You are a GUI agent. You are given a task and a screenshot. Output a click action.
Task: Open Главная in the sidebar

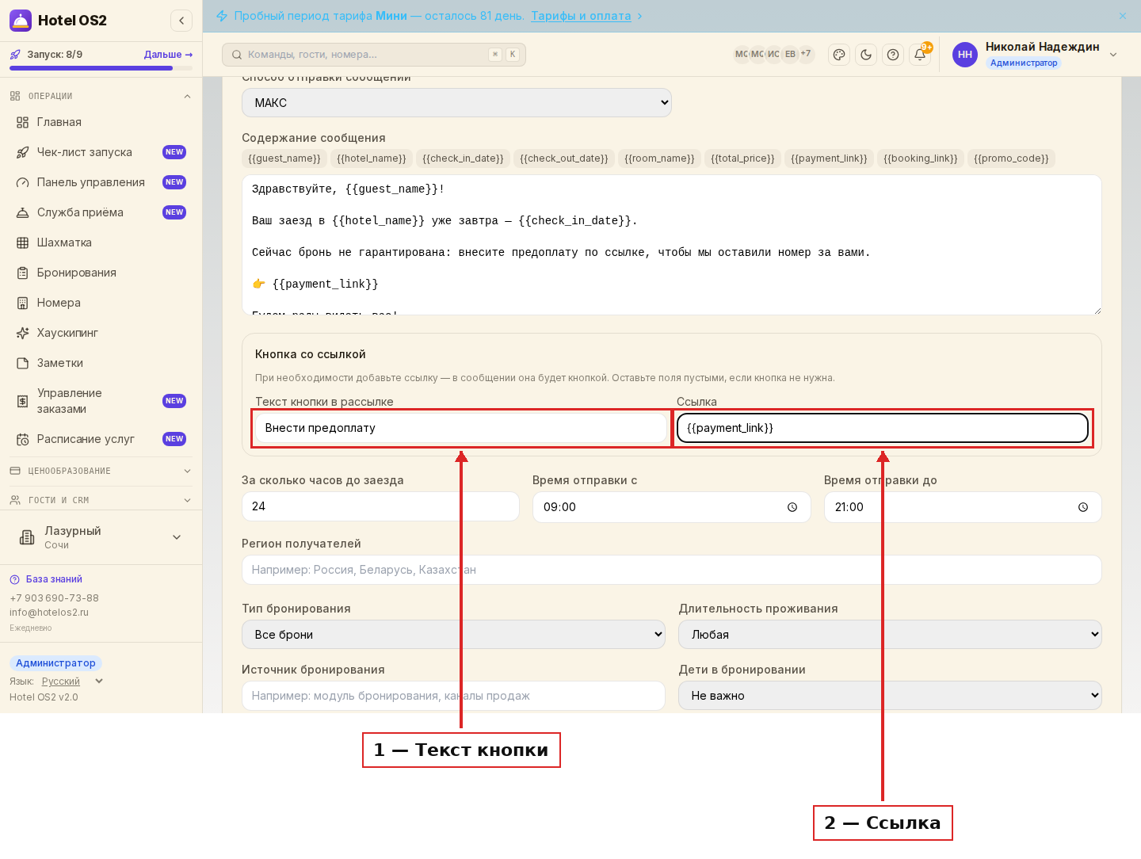click(101, 122)
